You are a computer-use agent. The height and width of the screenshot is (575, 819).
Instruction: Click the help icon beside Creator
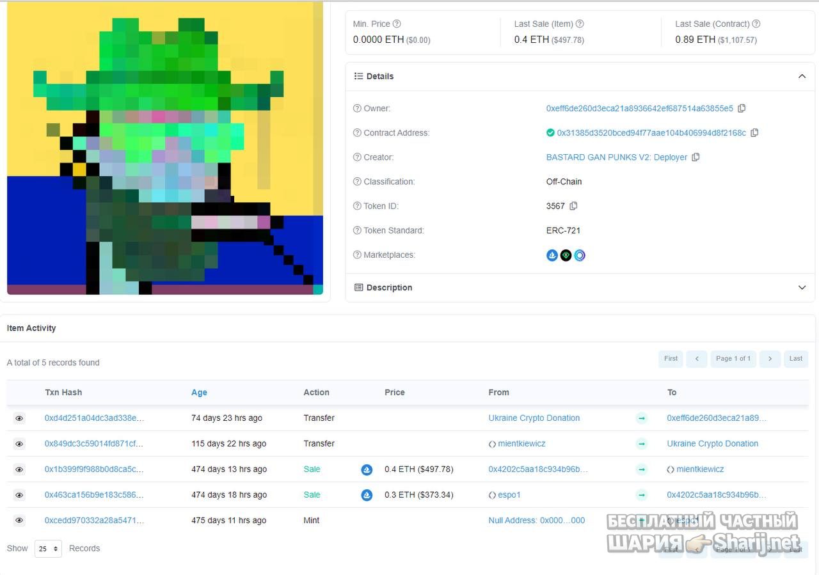click(357, 157)
